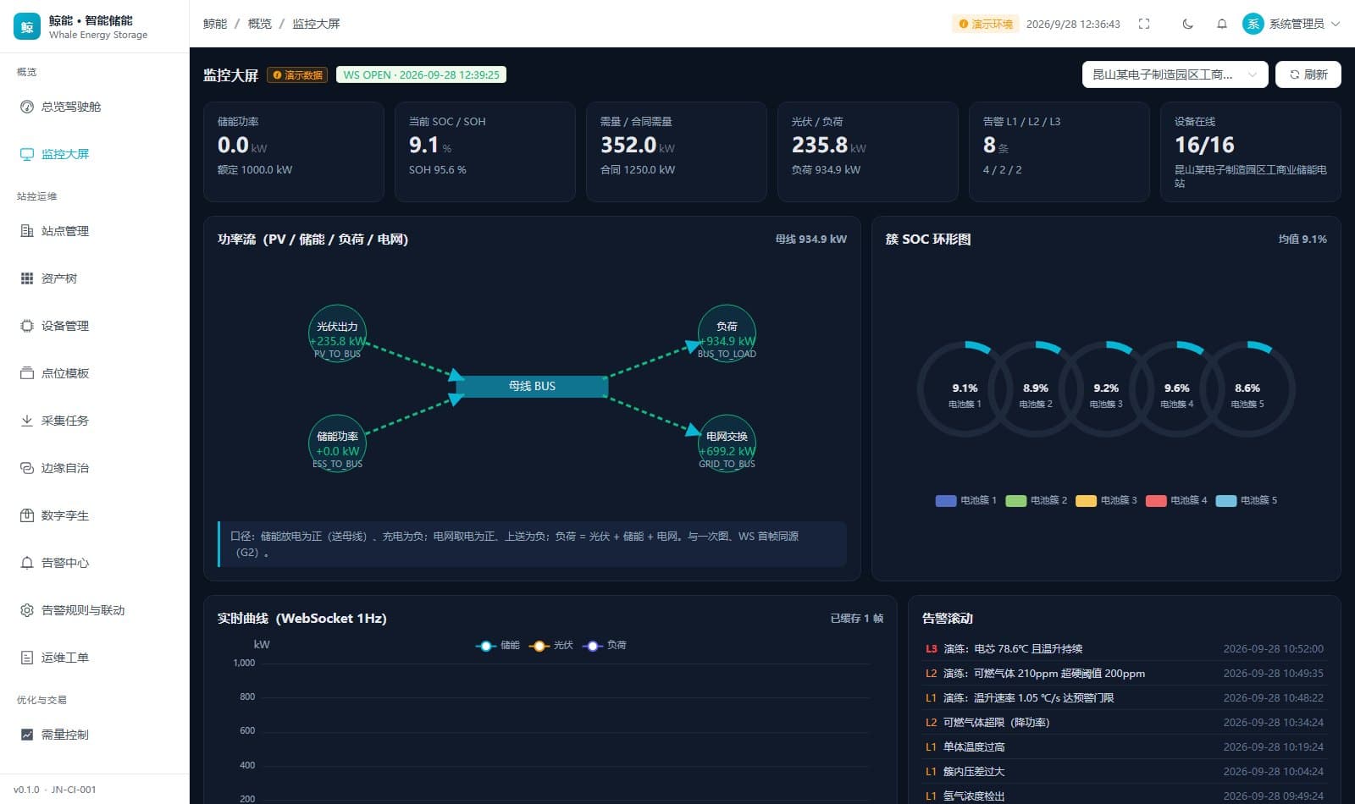Open 站点管理 menu item
1355x804 pixels.
click(x=94, y=231)
